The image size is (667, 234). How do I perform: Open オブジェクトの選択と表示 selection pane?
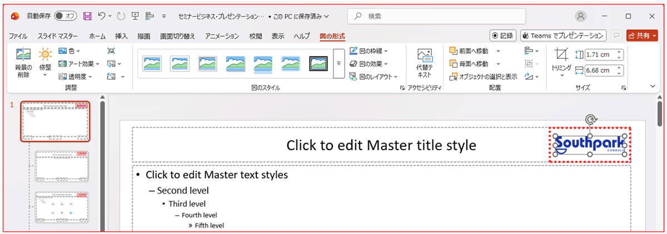(x=483, y=77)
